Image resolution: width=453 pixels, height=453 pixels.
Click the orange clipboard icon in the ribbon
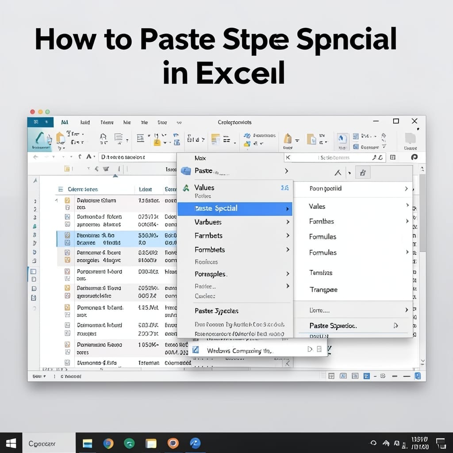tap(60, 137)
